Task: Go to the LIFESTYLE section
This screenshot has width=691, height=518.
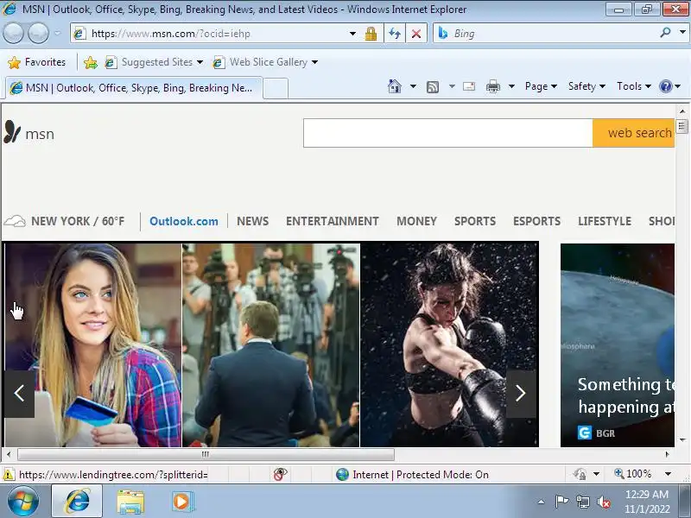Action: coord(605,221)
